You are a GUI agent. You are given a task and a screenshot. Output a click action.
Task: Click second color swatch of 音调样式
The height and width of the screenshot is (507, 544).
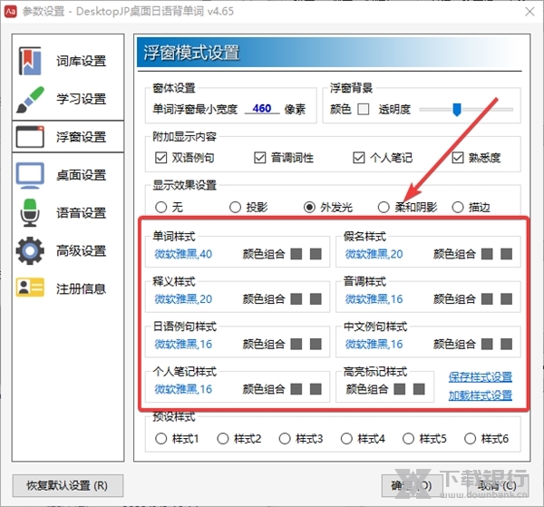[x=507, y=298]
